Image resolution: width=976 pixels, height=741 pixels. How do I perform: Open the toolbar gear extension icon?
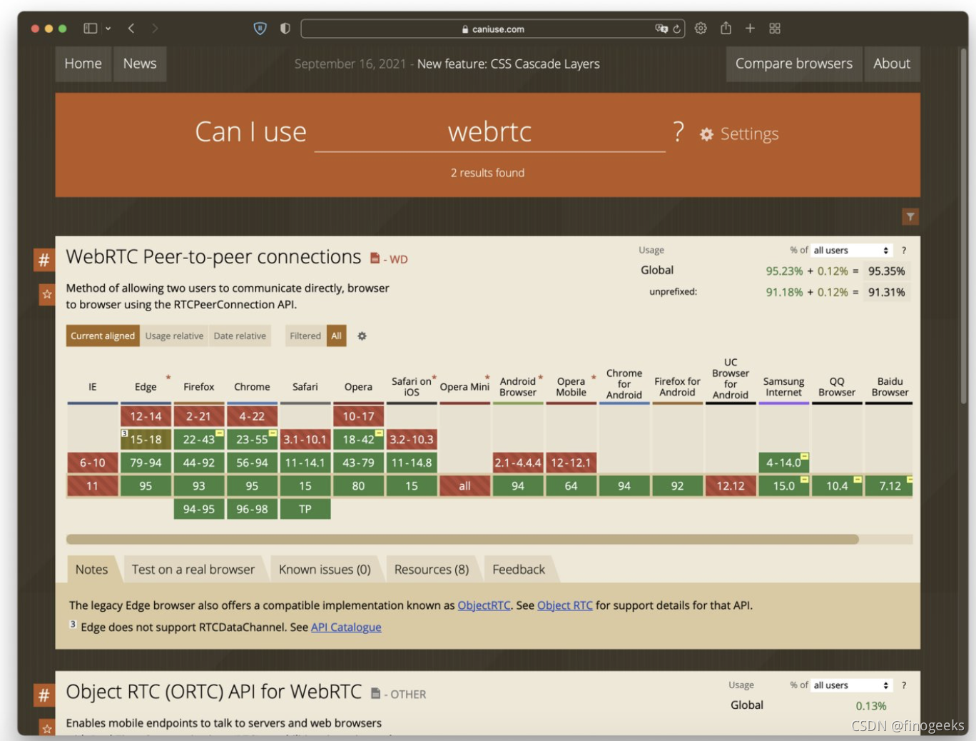coord(701,29)
